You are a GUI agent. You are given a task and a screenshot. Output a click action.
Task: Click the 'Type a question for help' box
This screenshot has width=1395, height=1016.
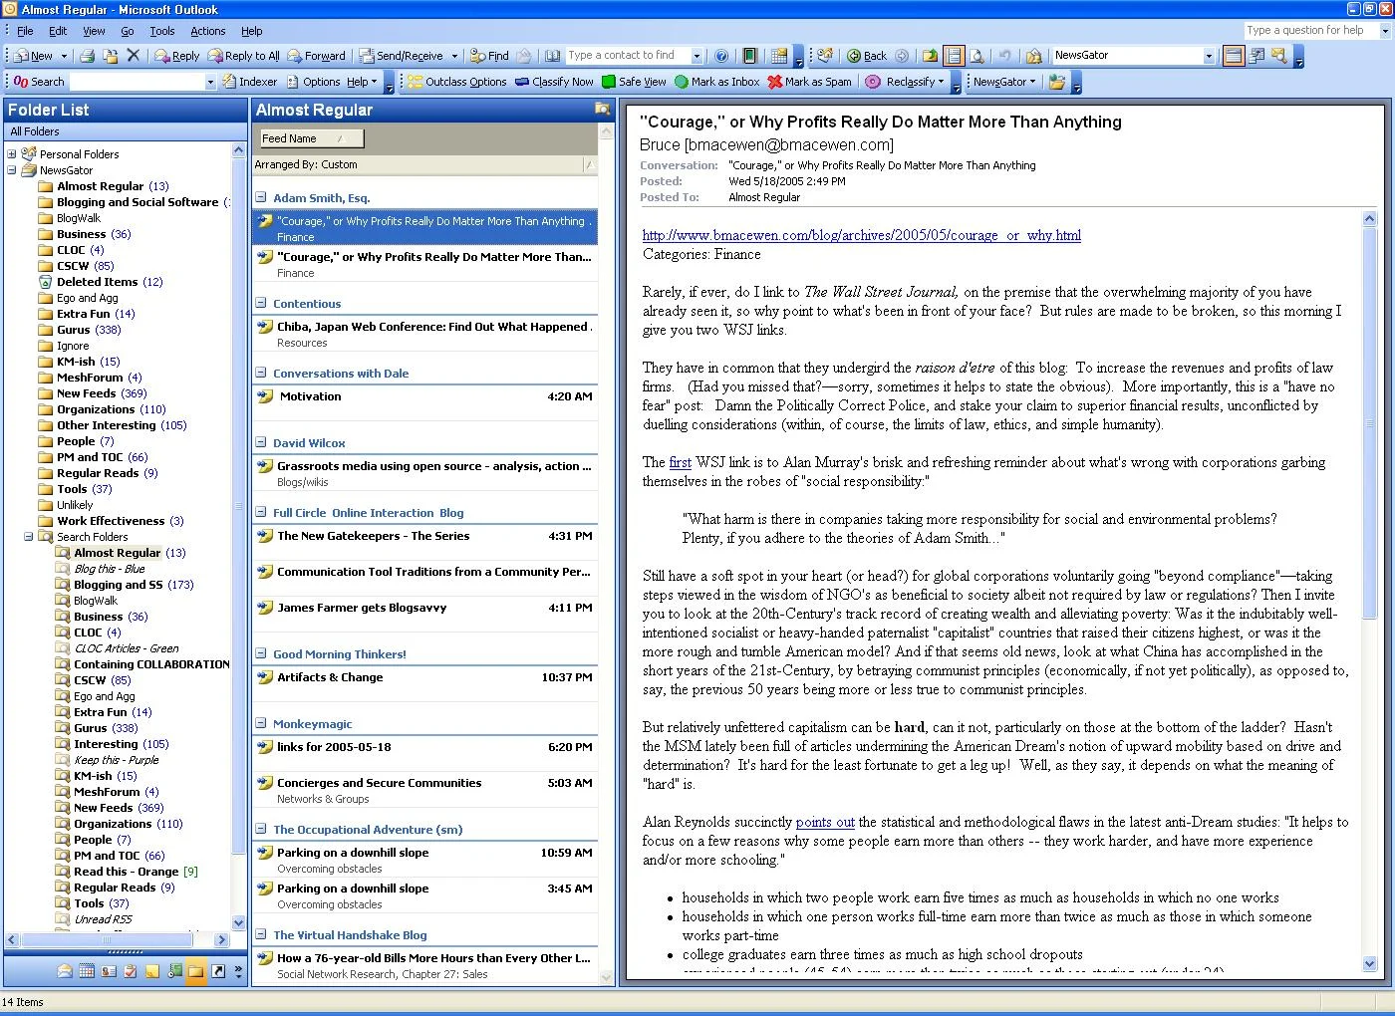[x=1310, y=31]
